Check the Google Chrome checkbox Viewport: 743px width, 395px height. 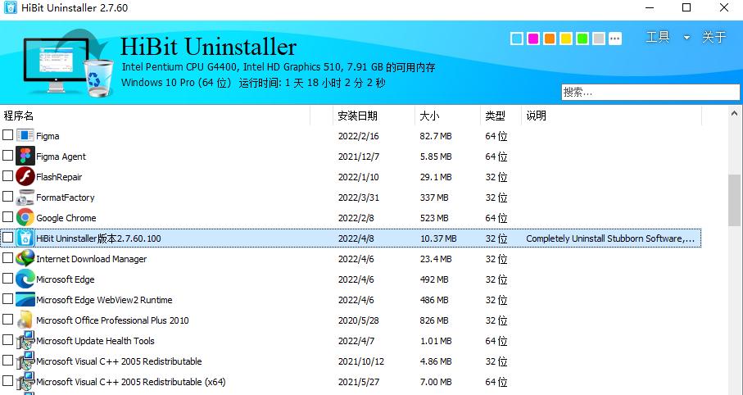pos(7,216)
